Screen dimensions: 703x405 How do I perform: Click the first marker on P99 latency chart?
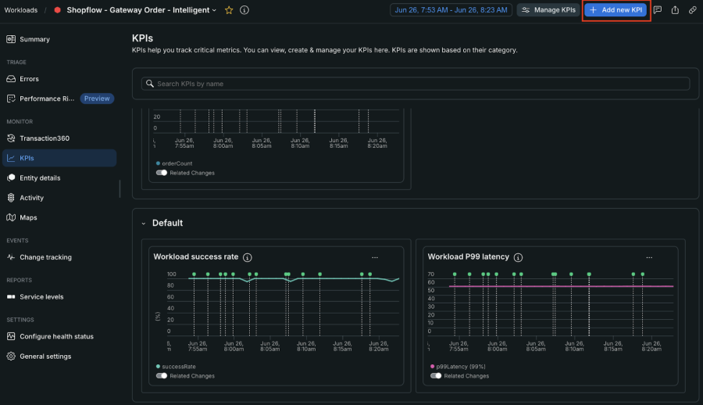[x=455, y=274]
